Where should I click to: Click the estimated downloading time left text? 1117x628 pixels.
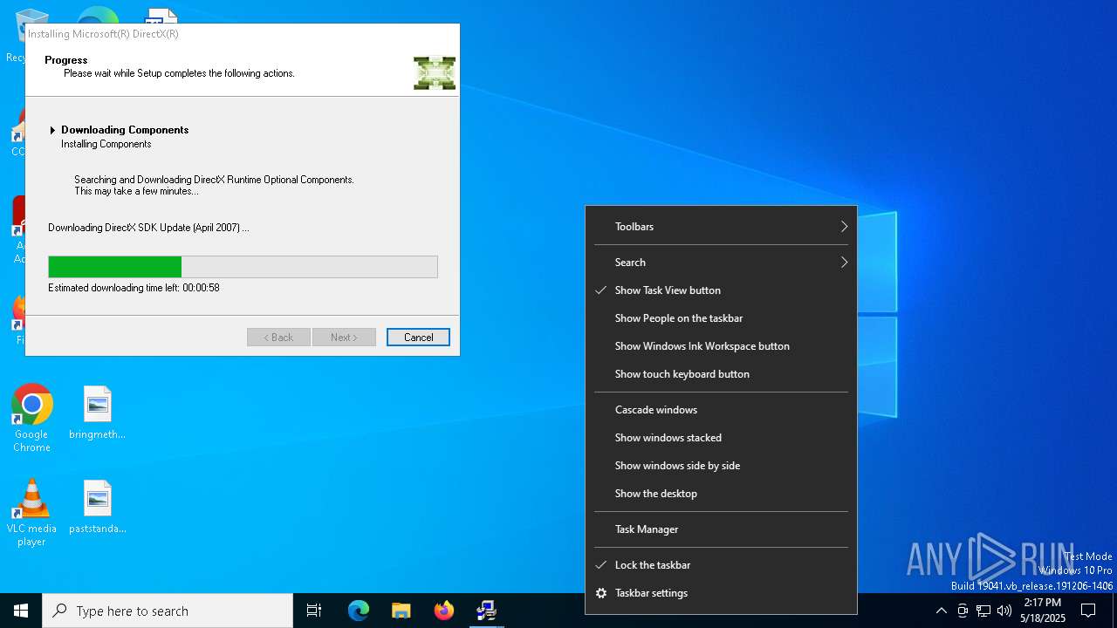coord(134,288)
